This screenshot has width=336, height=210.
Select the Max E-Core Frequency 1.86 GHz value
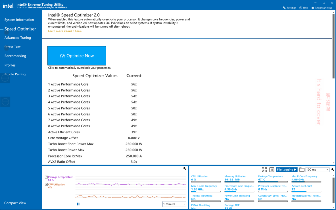(197, 189)
